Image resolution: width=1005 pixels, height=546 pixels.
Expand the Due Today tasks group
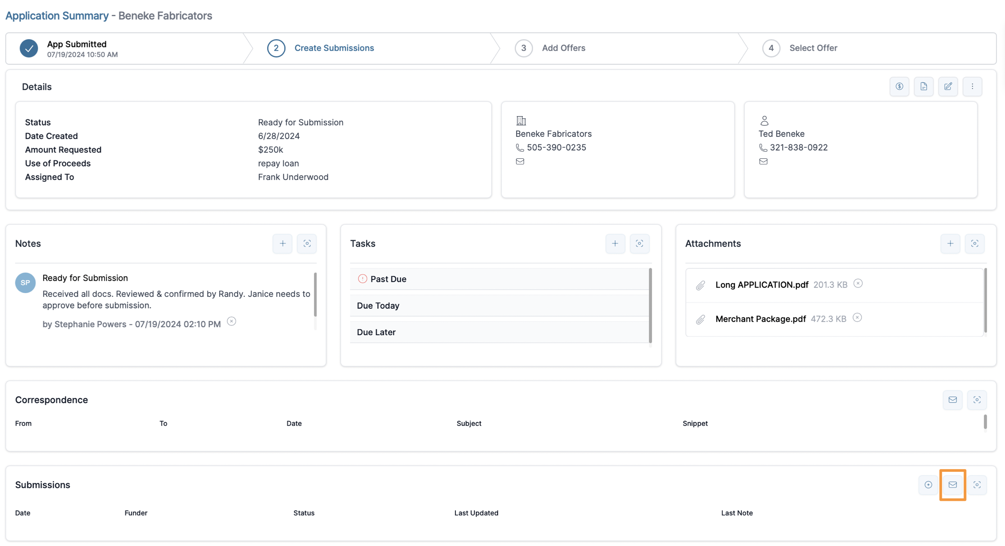(378, 305)
